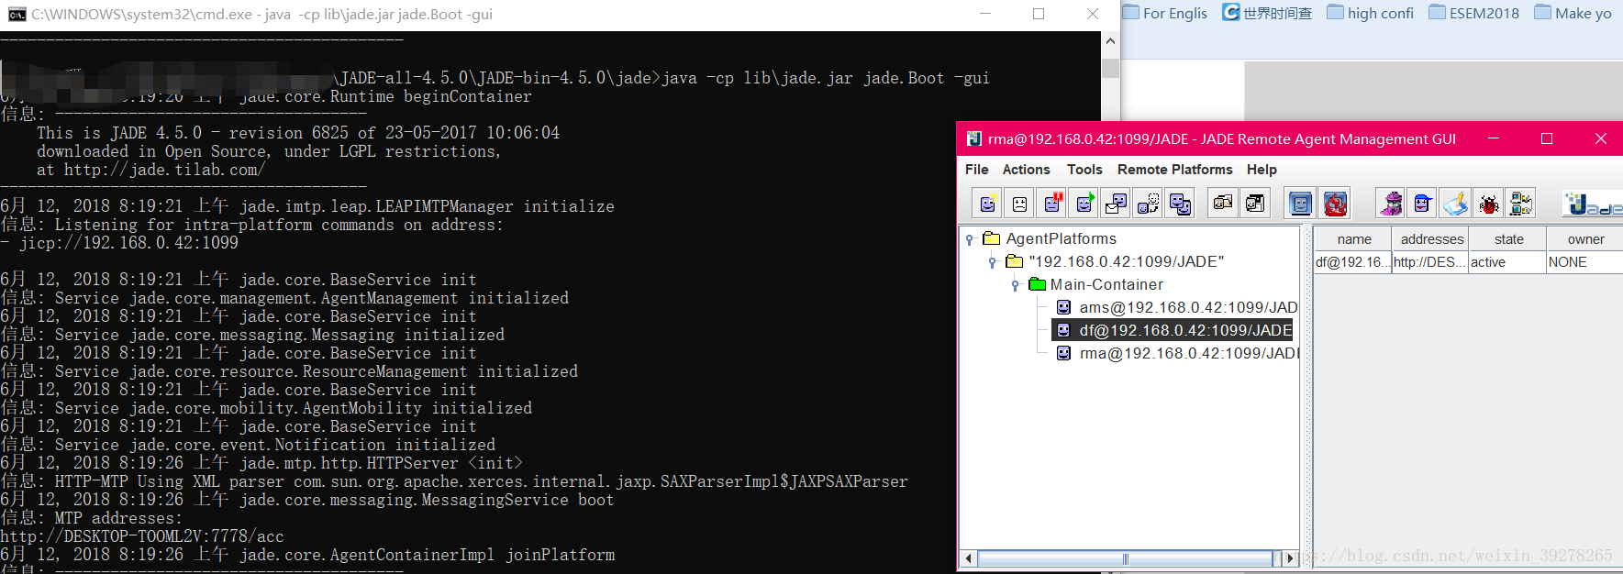The image size is (1623, 574).
Task: Click the name column header
Action: click(x=1354, y=239)
